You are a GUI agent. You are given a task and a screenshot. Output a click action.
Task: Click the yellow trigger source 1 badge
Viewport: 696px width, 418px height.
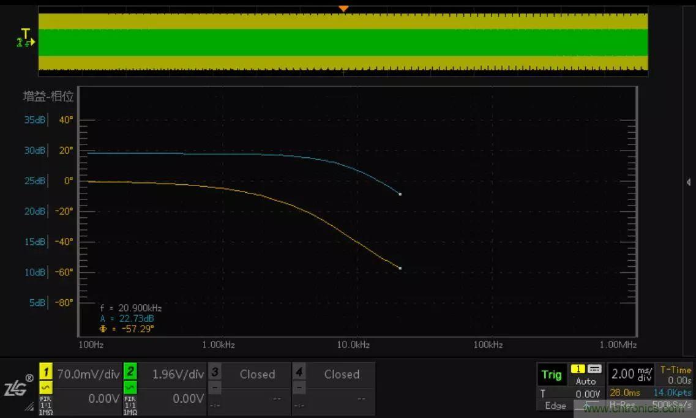tap(578, 369)
